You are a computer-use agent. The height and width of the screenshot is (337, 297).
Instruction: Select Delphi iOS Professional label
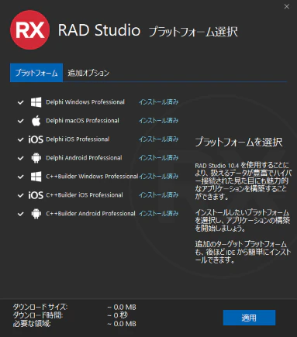(x=78, y=139)
